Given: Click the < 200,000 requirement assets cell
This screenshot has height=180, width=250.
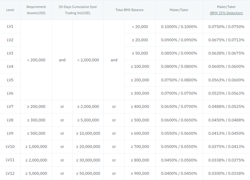Looking at the screenshot, I should coord(36,60).
